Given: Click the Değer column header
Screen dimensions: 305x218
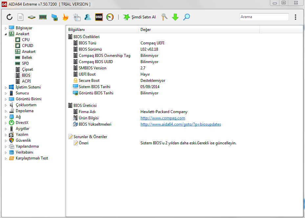Looking at the screenshot, I should click(199, 30).
